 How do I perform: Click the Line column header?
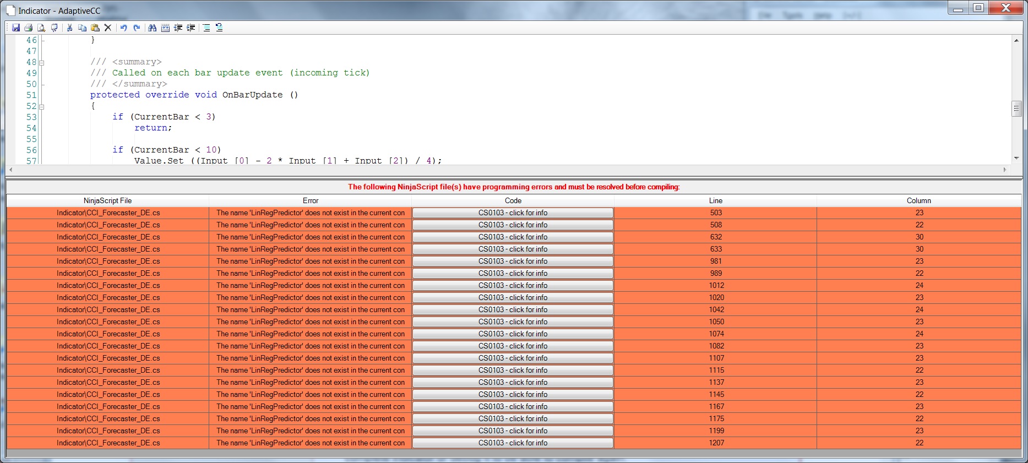click(716, 201)
